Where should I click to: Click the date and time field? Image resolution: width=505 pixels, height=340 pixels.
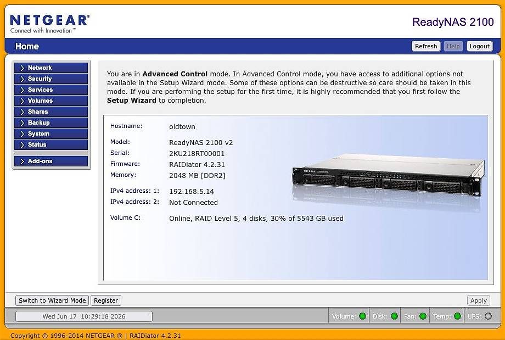click(x=84, y=316)
